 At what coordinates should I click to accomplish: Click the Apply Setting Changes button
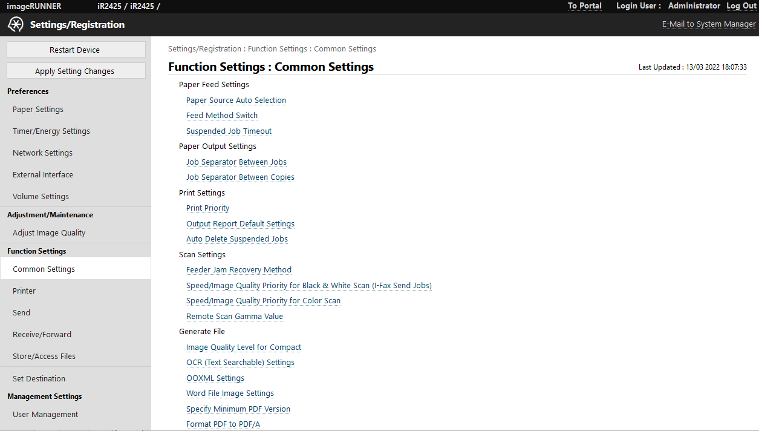(x=76, y=71)
